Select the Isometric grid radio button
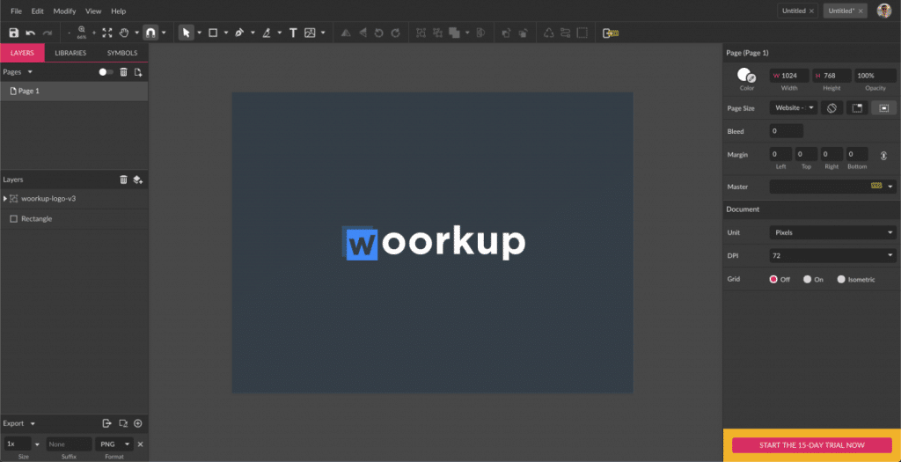The height and width of the screenshot is (462, 901). click(x=841, y=279)
